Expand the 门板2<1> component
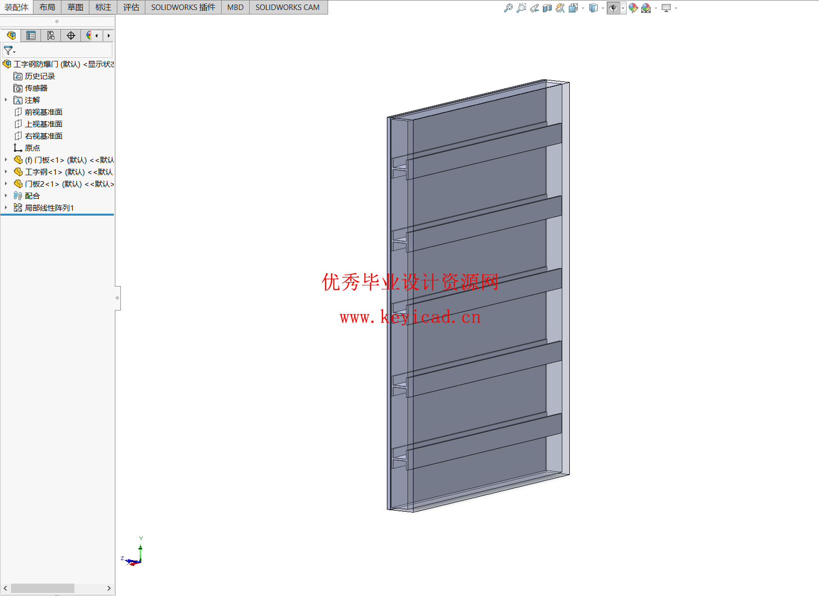Image resolution: width=819 pixels, height=596 pixels. (6, 184)
